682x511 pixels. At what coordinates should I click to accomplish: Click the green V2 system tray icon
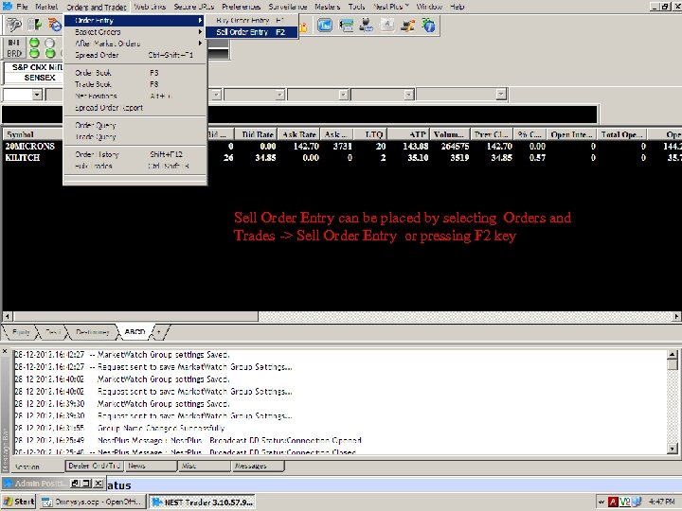(x=625, y=502)
